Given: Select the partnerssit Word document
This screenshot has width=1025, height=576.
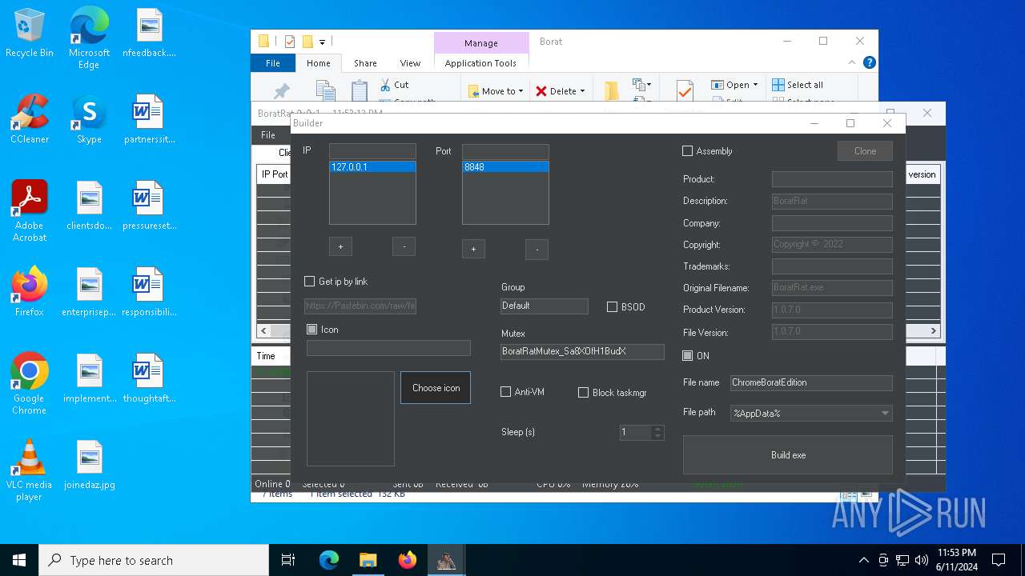Looking at the screenshot, I should (149, 119).
